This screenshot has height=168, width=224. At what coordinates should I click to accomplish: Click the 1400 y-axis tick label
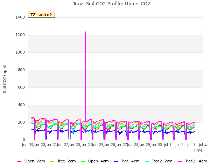20,17
